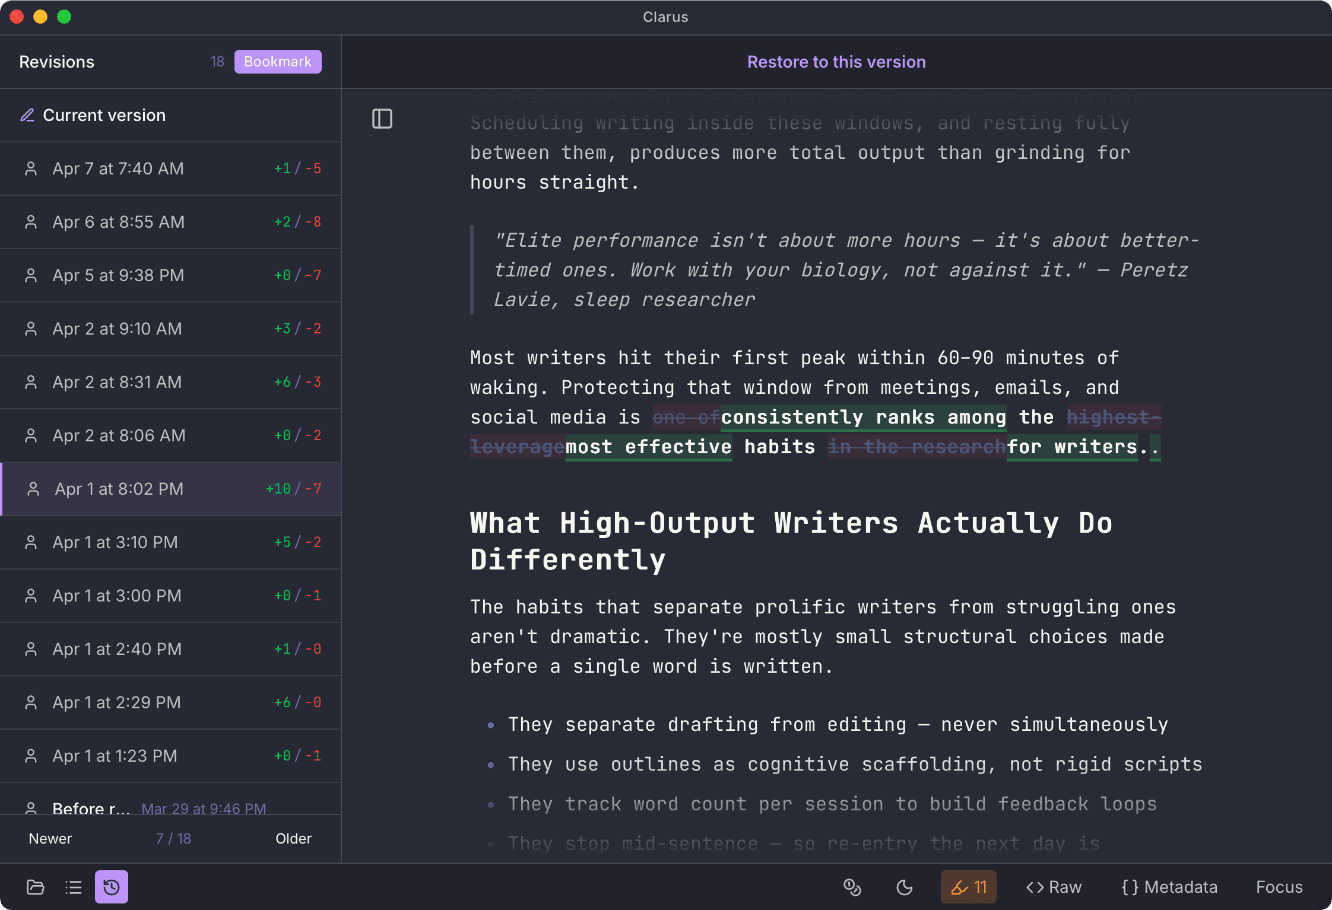This screenshot has height=910, width=1332.
Task: Enable Focus mode
Action: pos(1279,887)
